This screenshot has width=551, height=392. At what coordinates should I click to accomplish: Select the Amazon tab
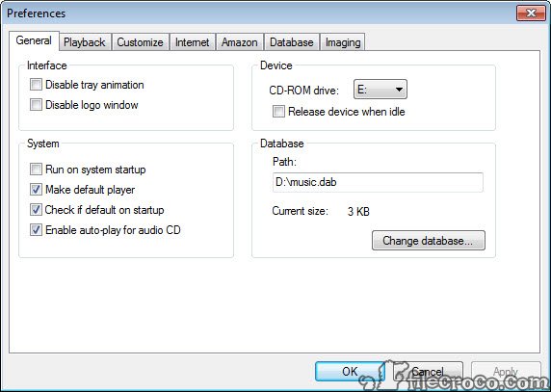240,42
